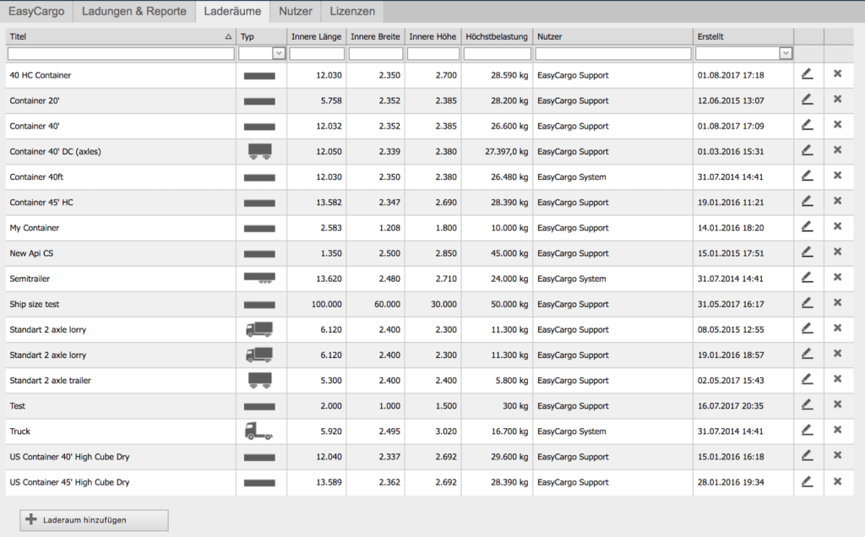Image resolution: width=865 pixels, height=537 pixels.
Task: Click the New Api CS title
Action: tap(31, 253)
